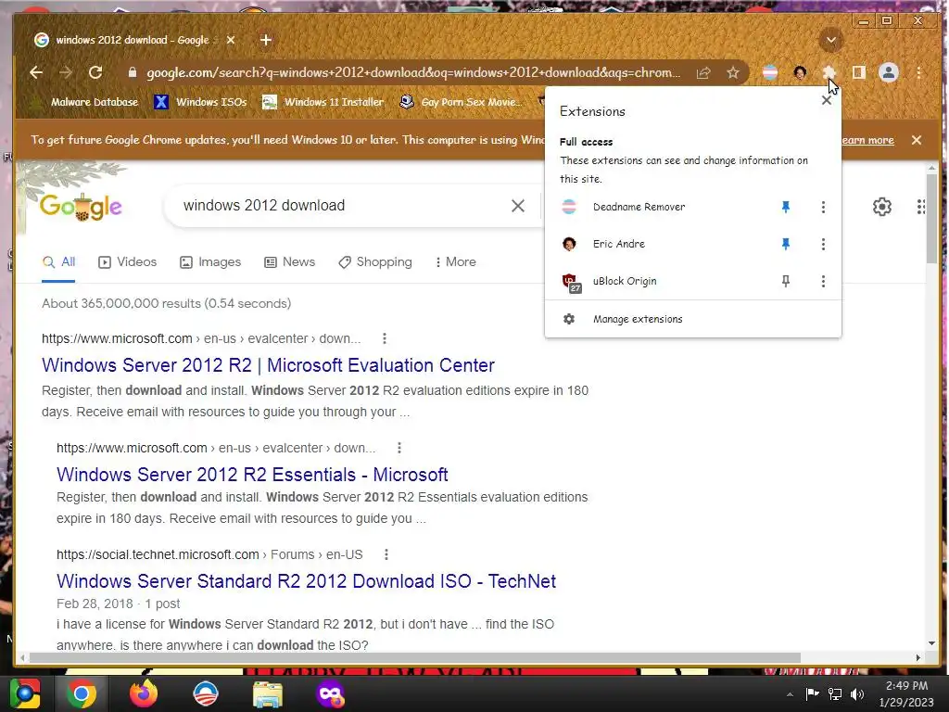Screen dimensions: 949x712
Task: Open the network tray icon
Action: 835,693
